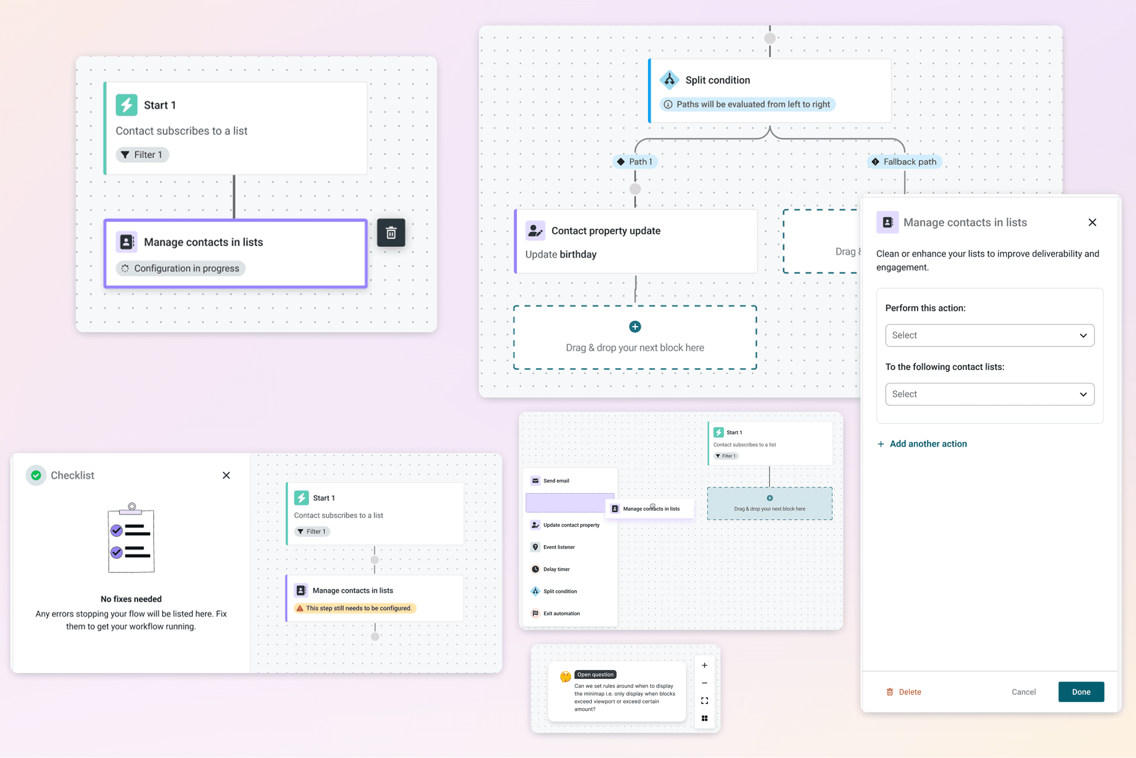This screenshot has height=758, width=1136.
Task: Click the Send email envelope icon
Action: pyautogui.click(x=535, y=480)
